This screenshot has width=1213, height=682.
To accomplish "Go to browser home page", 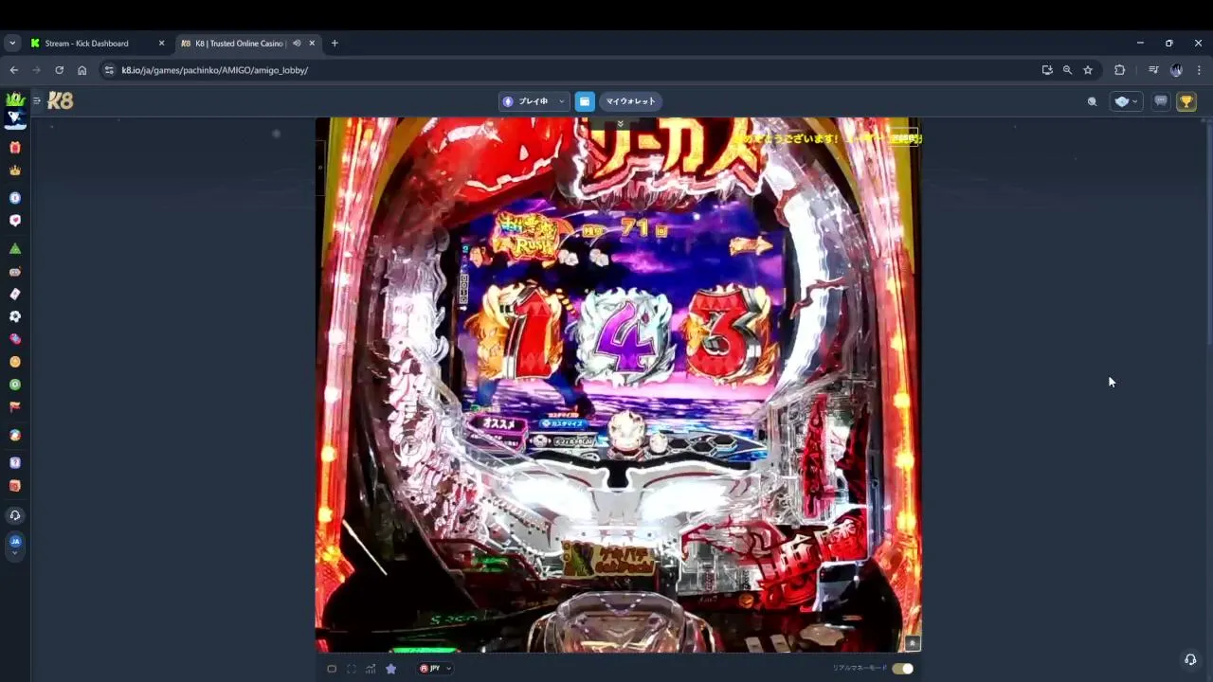I will 81,70.
